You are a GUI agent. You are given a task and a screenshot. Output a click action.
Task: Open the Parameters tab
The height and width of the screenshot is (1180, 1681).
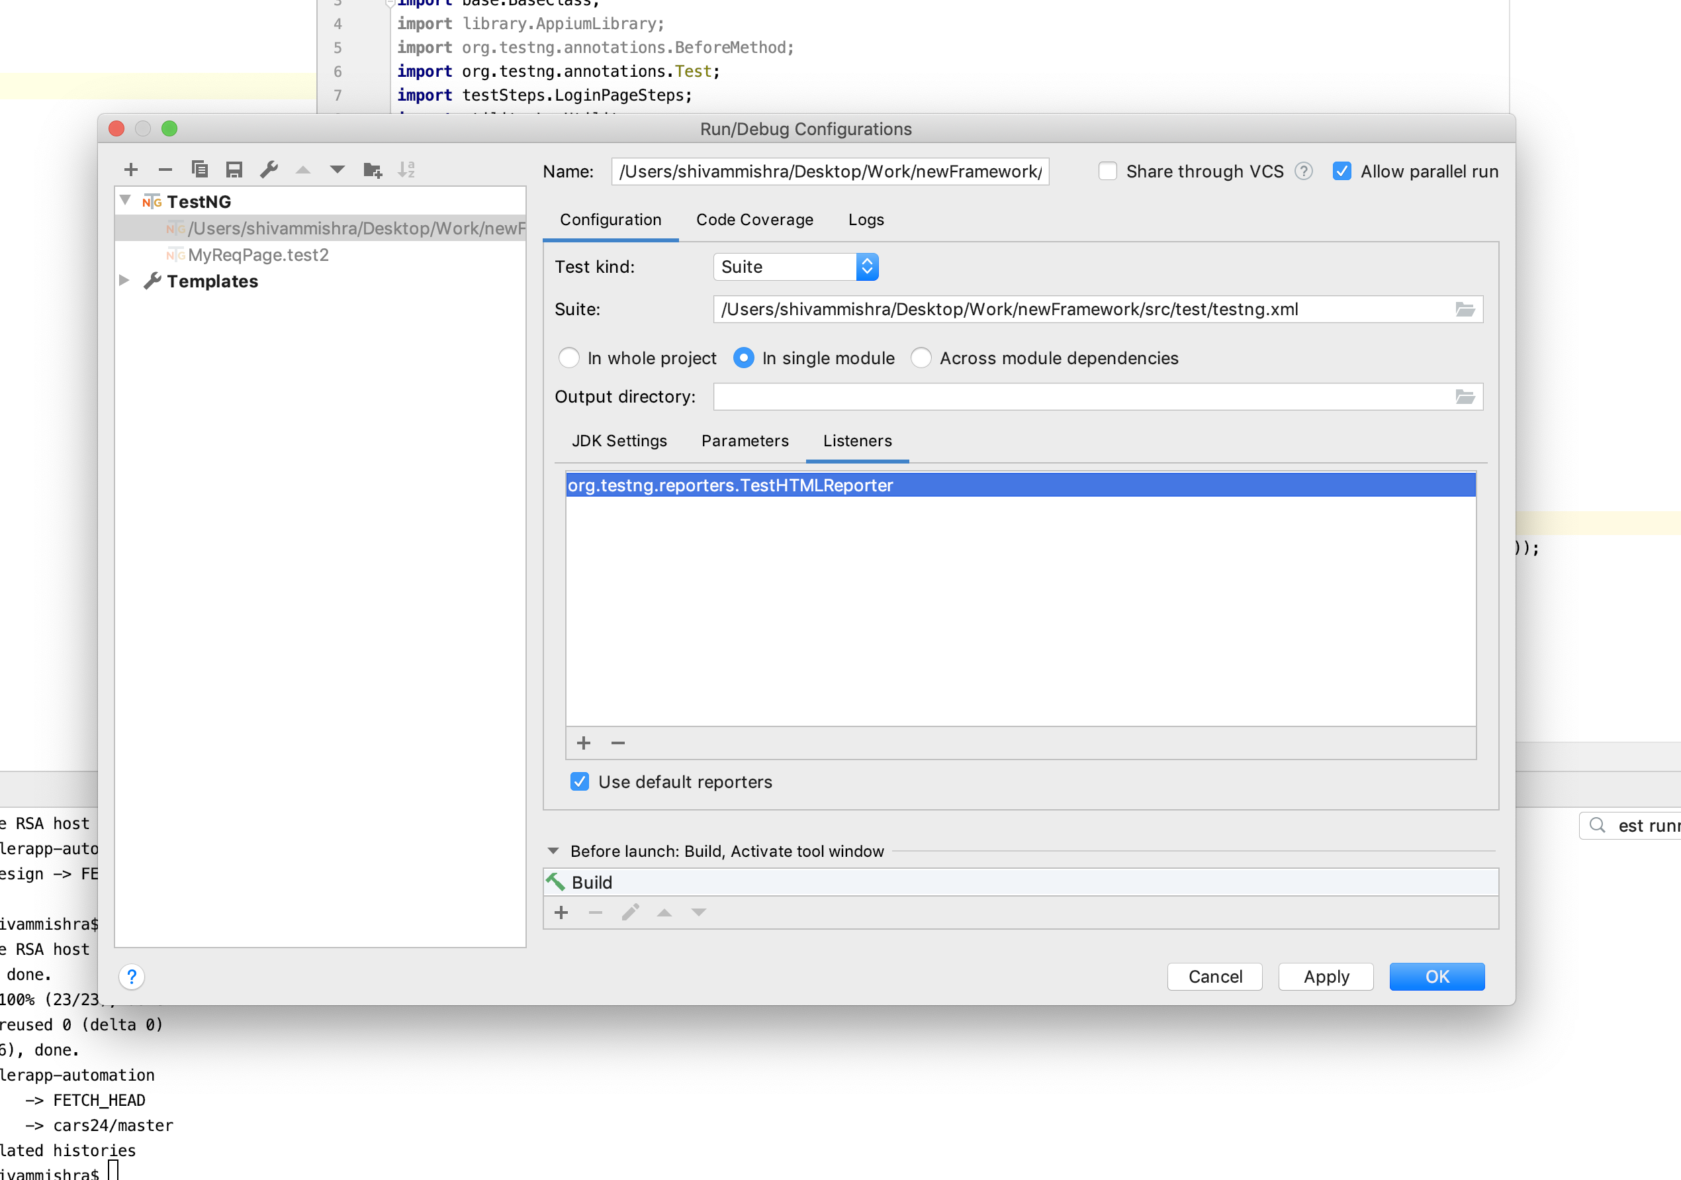pos(745,441)
